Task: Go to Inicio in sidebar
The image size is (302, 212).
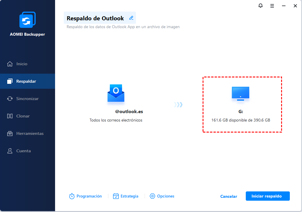Action: (x=28, y=64)
